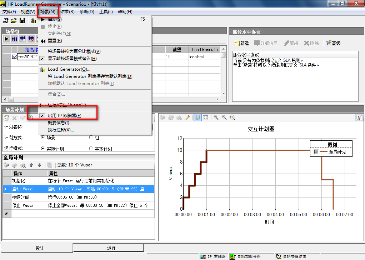Open the 诊断(D) menu
This screenshot has height=260, width=365.
(x=87, y=12)
